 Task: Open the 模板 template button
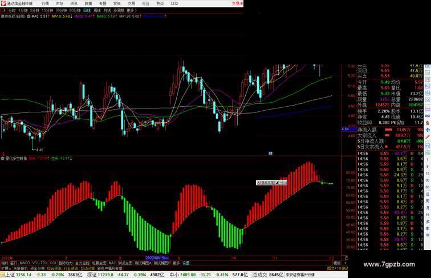click(337, 263)
